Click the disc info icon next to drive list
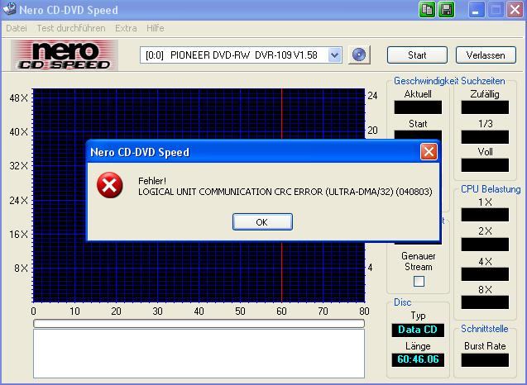 pyautogui.click(x=359, y=55)
